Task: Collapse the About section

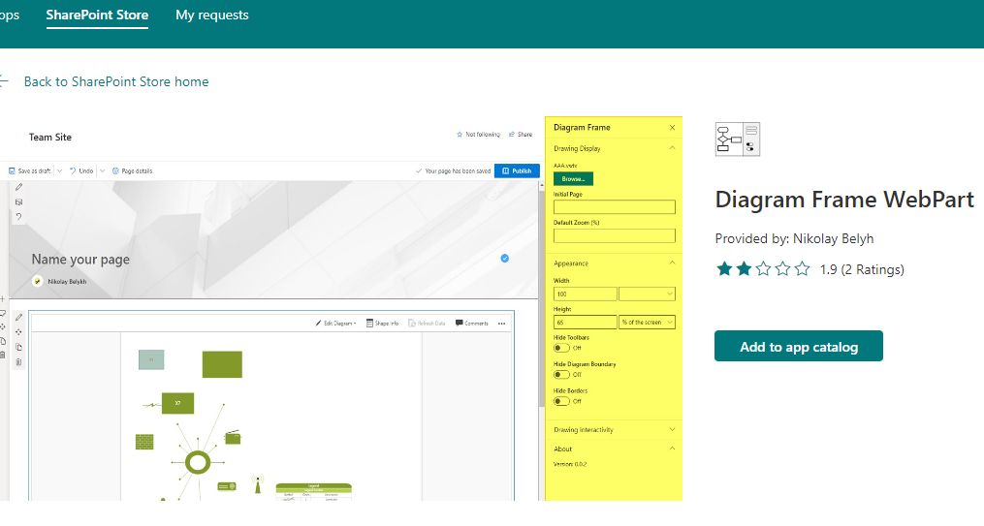Action: point(672,449)
